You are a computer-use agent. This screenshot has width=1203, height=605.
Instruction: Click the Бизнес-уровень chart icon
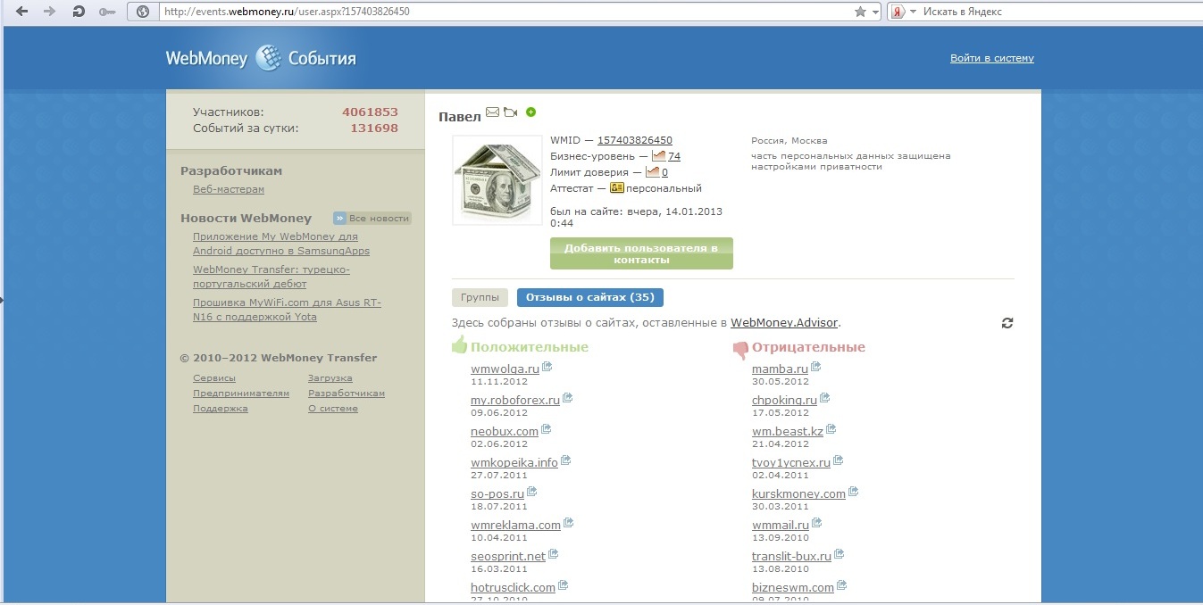(658, 156)
